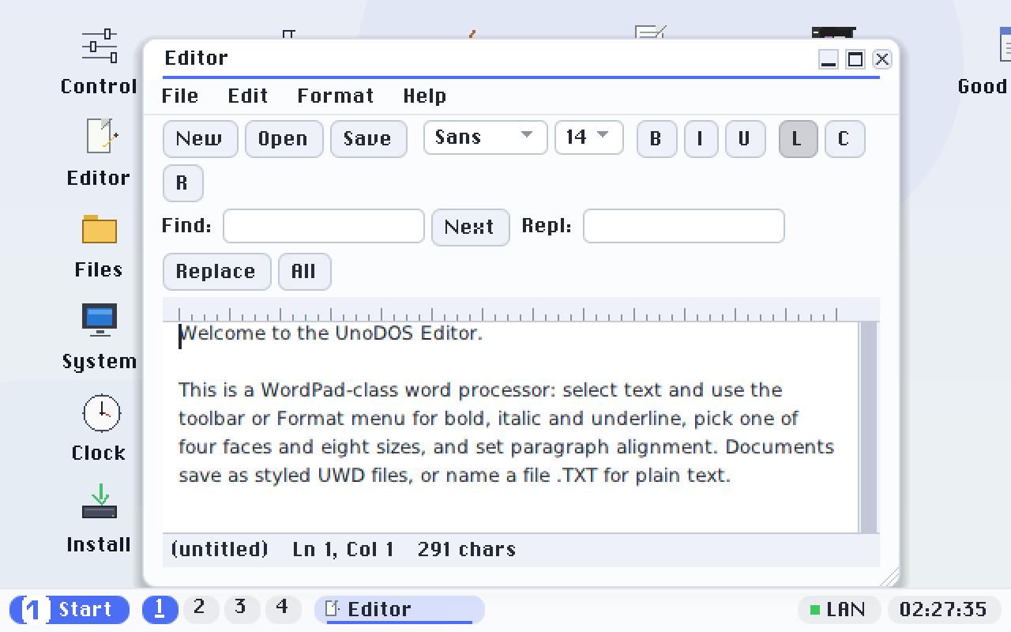The width and height of the screenshot is (1011, 632).
Task: Switch to workspace 4
Action: coord(283,609)
